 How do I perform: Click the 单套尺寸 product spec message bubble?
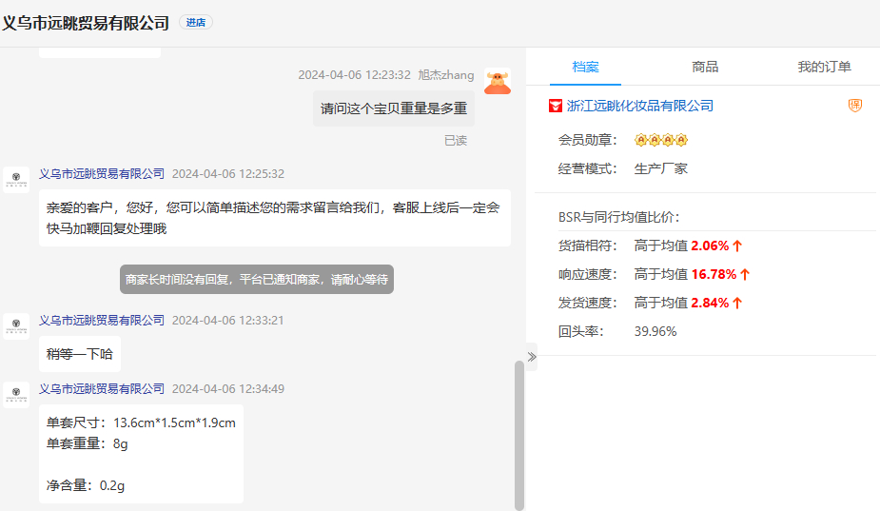(x=141, y=454)
